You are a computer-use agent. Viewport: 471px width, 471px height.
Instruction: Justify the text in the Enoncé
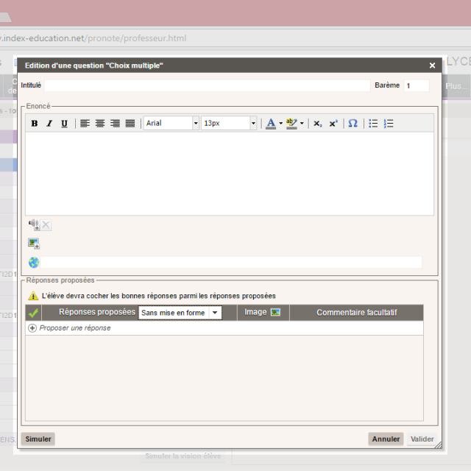[x=130, y=124]
